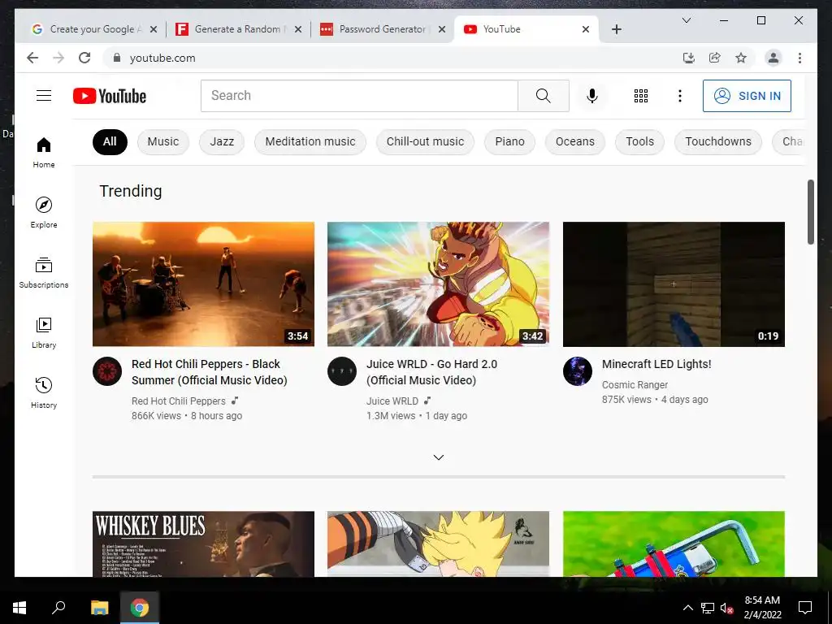The height and width of the screenshot is (624, 832).
Task: Close the YouTube tab
Action: coord(586,29)
